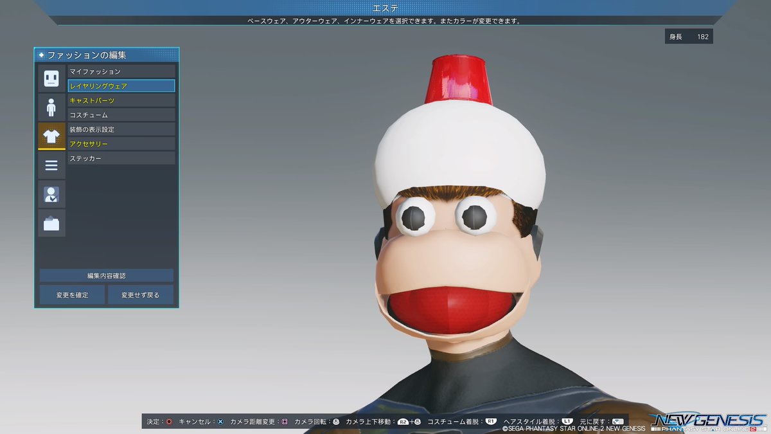
Task: Click 編集内容確認 button
Action: coord(107,275)
